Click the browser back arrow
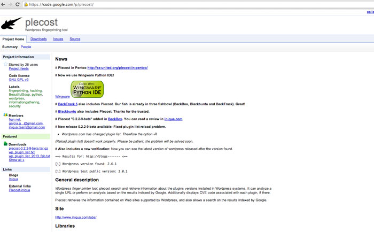 [x=3, y=4]
